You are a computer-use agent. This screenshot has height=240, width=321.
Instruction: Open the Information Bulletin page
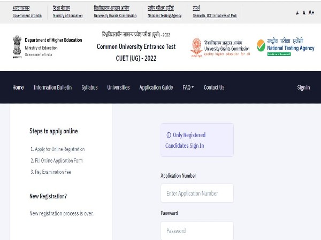52,87
